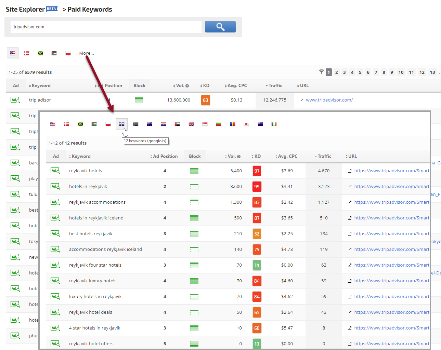Click 'More...' to show more countries

point(86,53)
